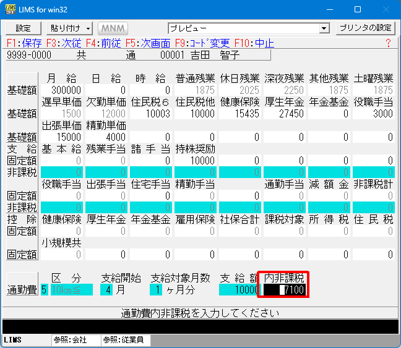Click the red question mark help icon

[388, 43]
